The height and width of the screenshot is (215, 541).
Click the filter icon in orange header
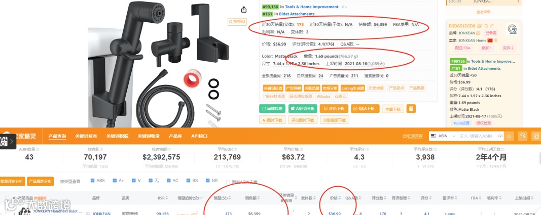(x=523, y=136)
